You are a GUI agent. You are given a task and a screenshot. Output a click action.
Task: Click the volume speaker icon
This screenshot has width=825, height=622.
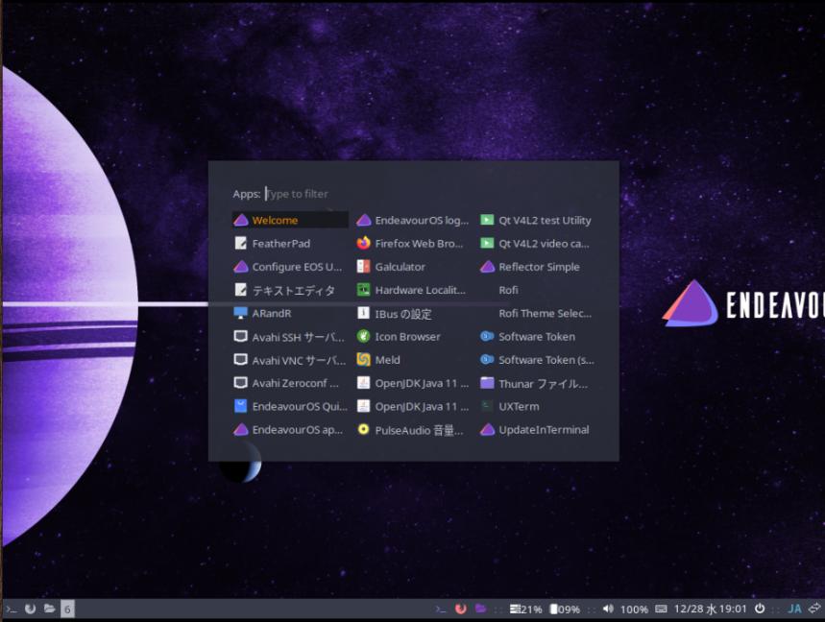tap(608, 609)
